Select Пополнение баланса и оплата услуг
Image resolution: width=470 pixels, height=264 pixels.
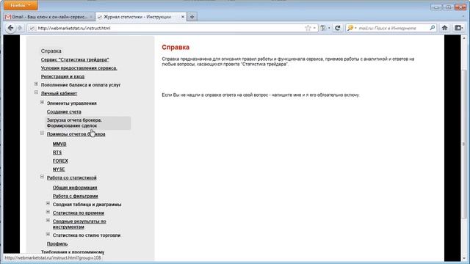click(x=81, y=85)
